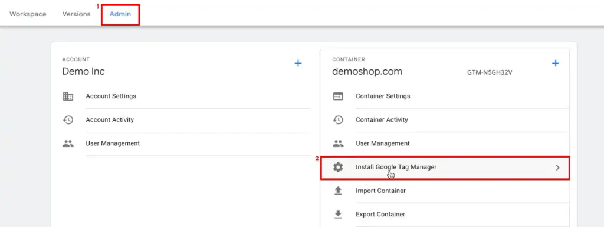The height and width of the screenshot is (227, 604).
Task: Click the people icon in Account column
Action: (x=68, y=143)
